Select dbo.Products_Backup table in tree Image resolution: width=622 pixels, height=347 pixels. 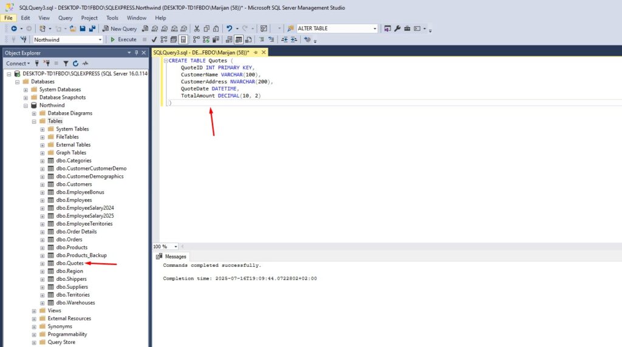pos(81,255)
